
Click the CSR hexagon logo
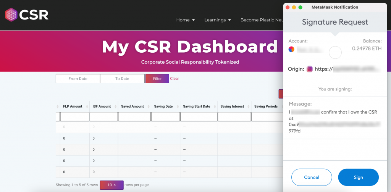[x=11, y=15]
